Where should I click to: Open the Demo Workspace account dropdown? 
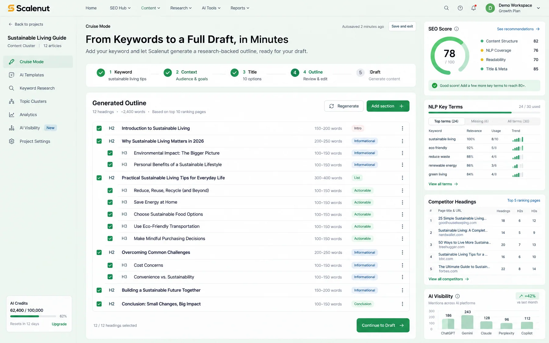tap(513, 8)
